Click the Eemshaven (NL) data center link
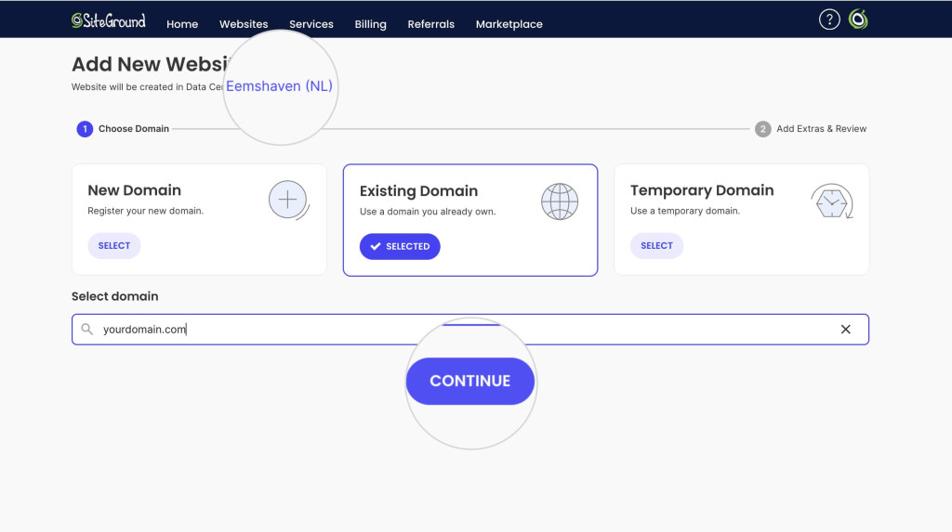The width and height of the screenshot is (952, 532). (279, 86)
